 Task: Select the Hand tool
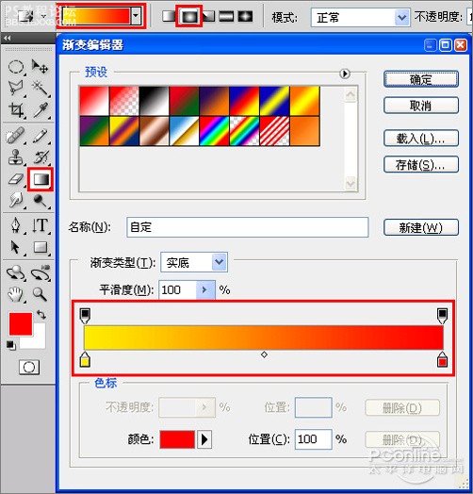pos(16,294)
